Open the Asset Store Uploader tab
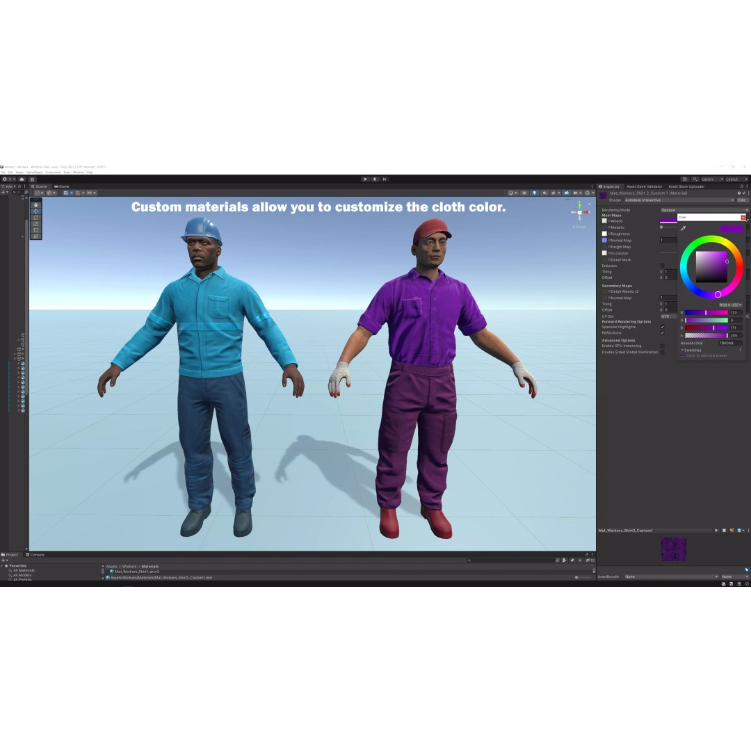The height and width of the screenshot is (751, 751). point(687,186)
